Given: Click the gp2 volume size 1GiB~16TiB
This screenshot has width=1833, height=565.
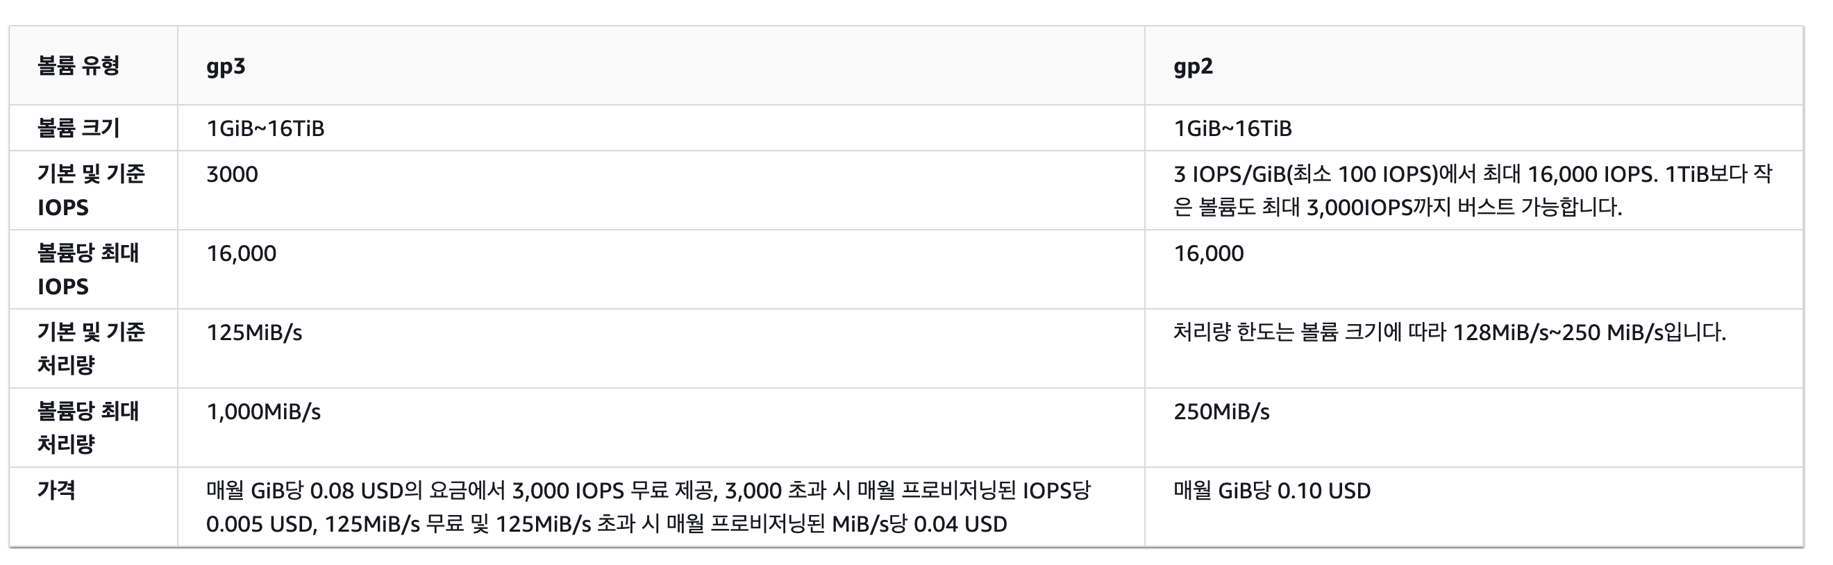Looking at the screenshot, I should (1232, 128).
